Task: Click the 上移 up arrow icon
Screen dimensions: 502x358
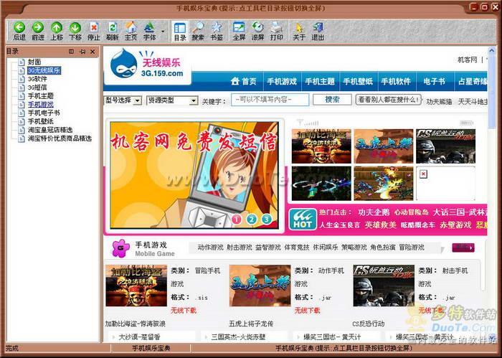Action: (57, 27)
